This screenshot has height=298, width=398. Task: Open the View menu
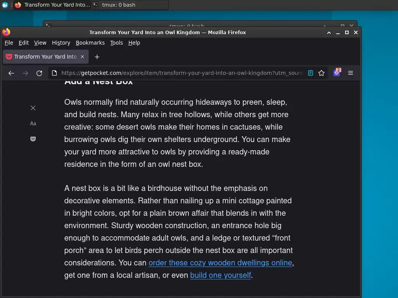coord(40,43)
